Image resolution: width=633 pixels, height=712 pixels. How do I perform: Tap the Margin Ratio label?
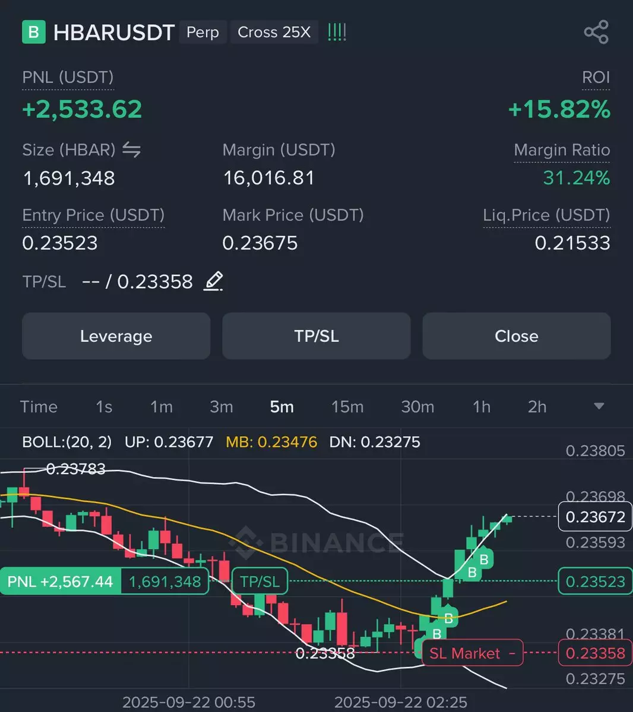coord(562,150)
